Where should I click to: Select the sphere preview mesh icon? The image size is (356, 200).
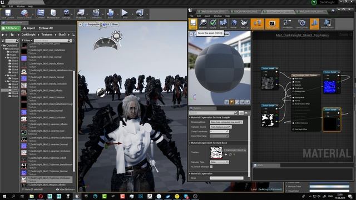click(232, 102)
